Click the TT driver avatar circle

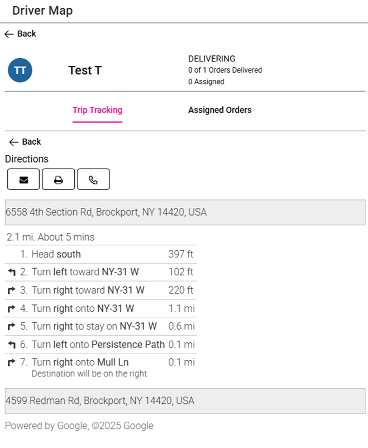(x=20, y=70)
